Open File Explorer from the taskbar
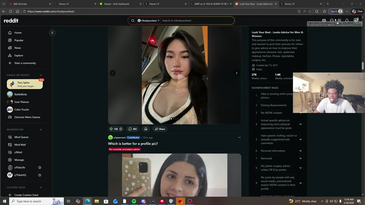 point(97,201)
